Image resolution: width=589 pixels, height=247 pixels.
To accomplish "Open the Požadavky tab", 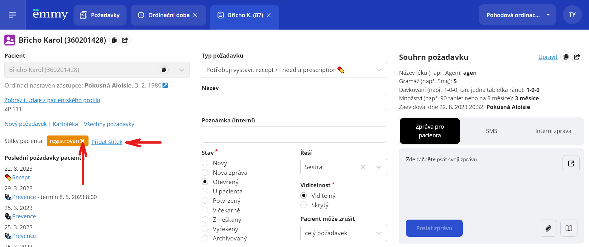I will point(100,15).
